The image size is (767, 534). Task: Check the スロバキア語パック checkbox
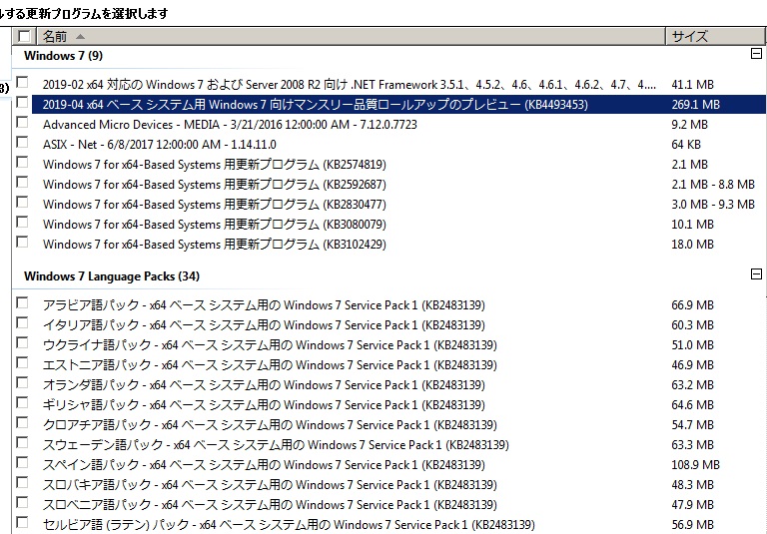pos(23,483)
